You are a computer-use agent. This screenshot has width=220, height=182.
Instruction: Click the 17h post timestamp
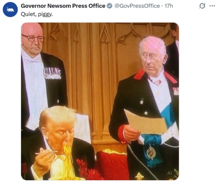point(169,6)
